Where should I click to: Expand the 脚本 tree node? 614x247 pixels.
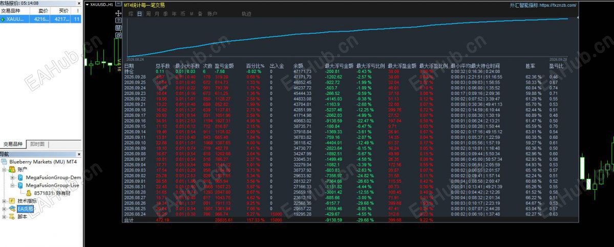coord(4,216)
